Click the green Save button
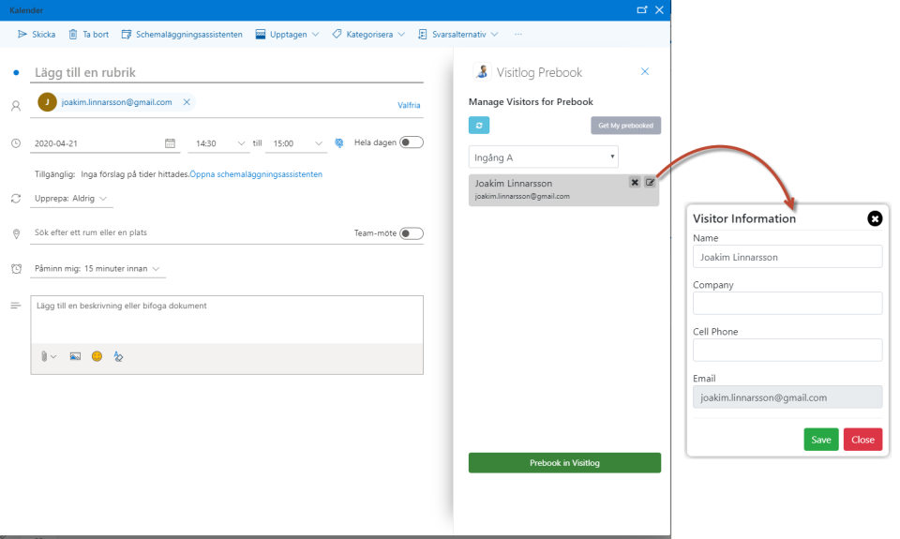 [821, 440]
